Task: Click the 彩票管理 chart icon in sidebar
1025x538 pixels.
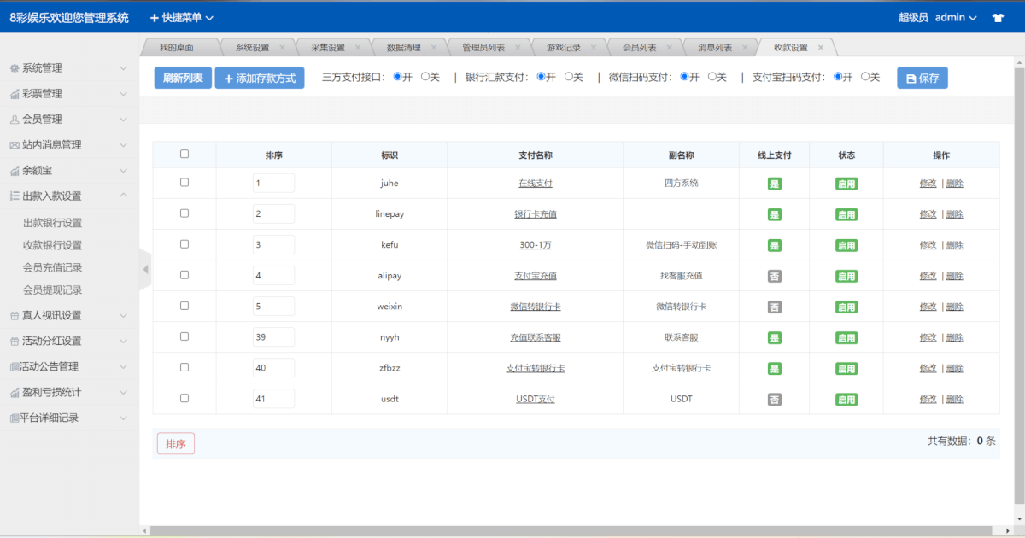Action: point(14,94)
